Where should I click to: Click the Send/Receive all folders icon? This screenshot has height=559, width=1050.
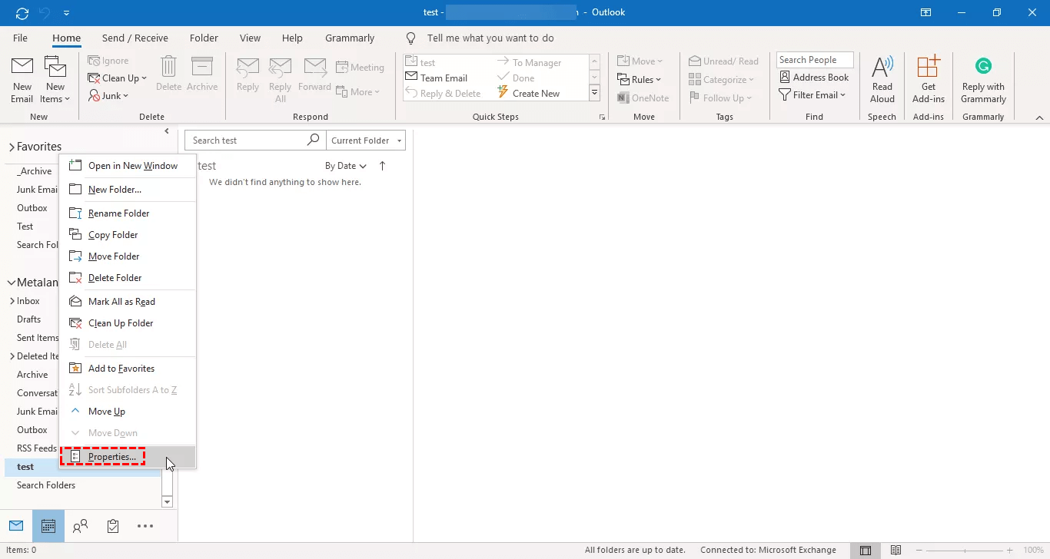click(22, 13)
